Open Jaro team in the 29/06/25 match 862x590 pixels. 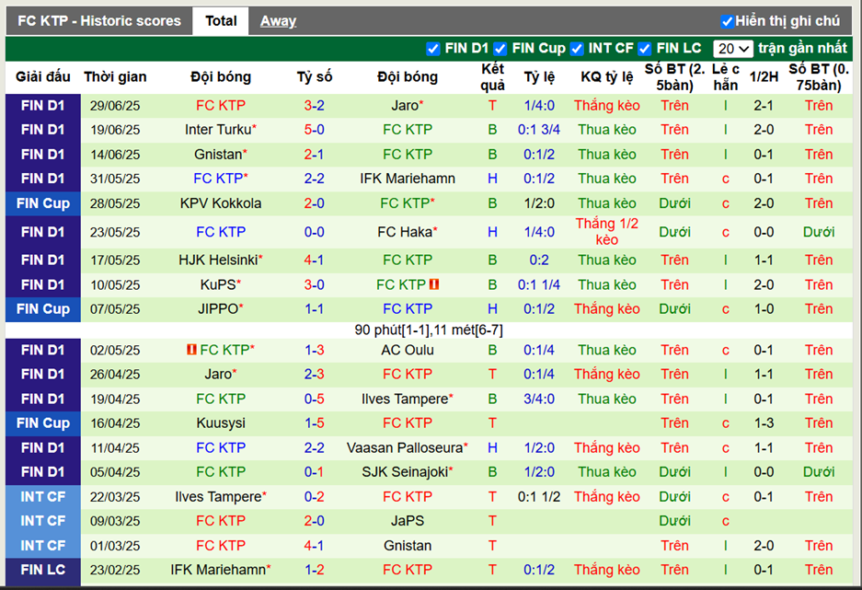pos(407,106)
